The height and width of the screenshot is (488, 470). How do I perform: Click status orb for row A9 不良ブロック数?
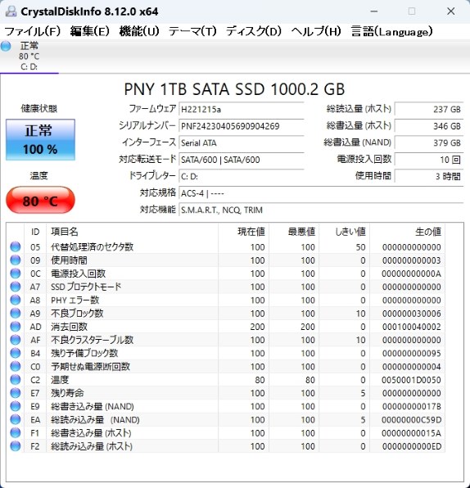[16, 313]
